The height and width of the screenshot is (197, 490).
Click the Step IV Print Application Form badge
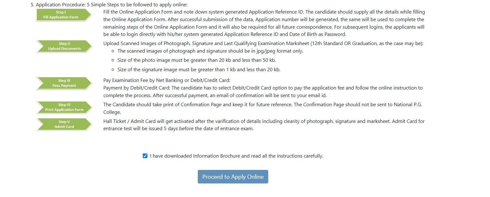64,107
